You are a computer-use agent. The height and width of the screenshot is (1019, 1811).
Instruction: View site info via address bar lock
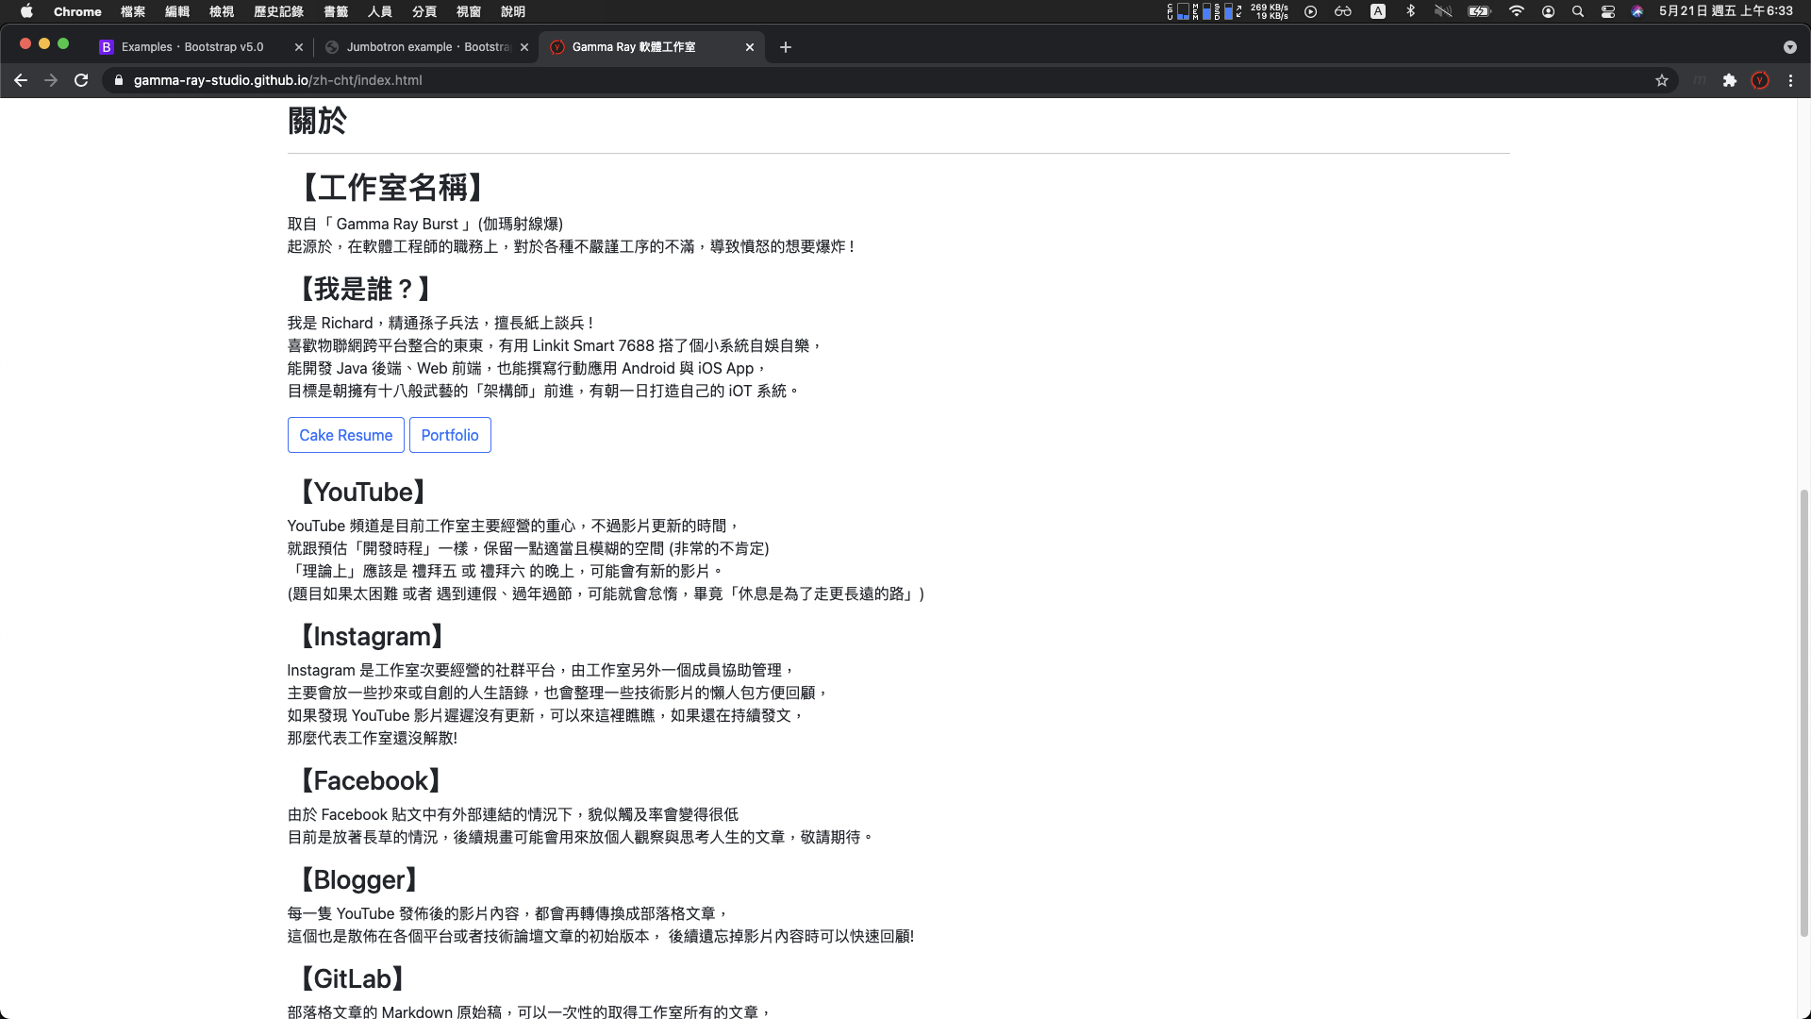tap(119, 80)
